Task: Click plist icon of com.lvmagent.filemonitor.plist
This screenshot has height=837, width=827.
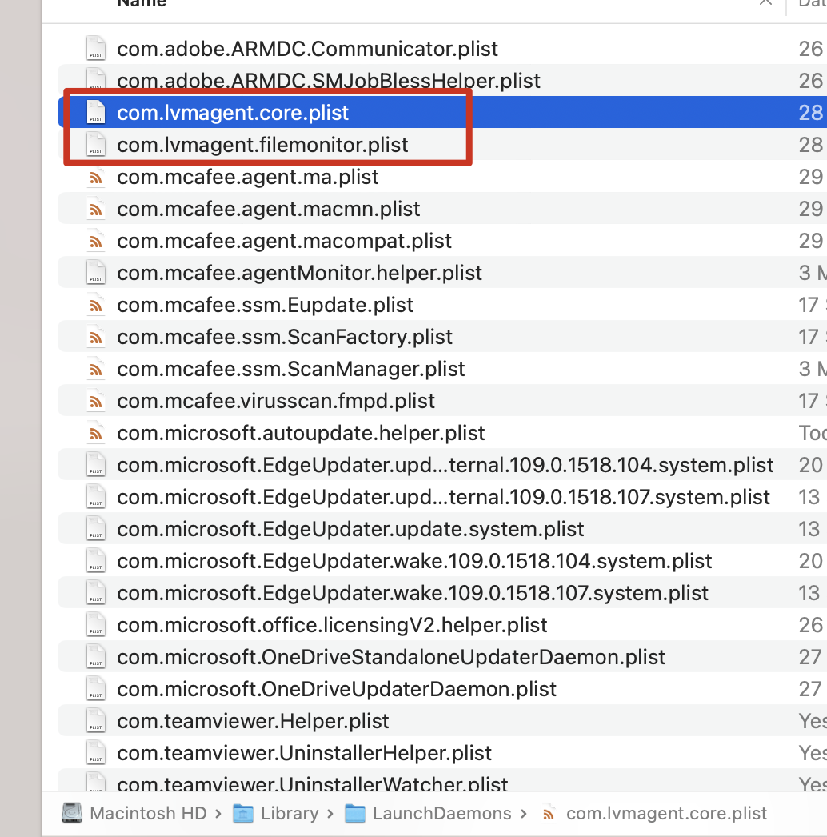Action: tap(96, 144)
